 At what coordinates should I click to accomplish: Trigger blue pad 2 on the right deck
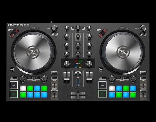click(119, 88)
